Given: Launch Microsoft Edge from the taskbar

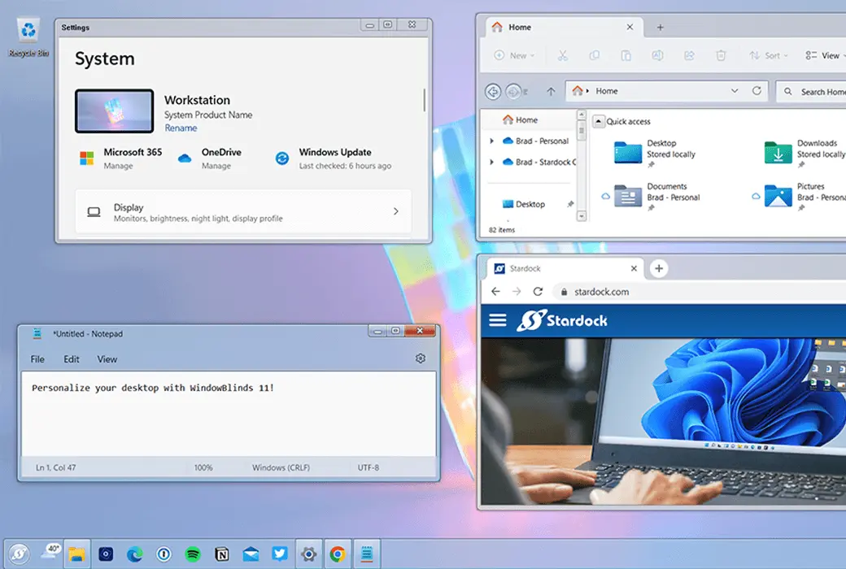Looking at the screenshot, I should point(135,554).
